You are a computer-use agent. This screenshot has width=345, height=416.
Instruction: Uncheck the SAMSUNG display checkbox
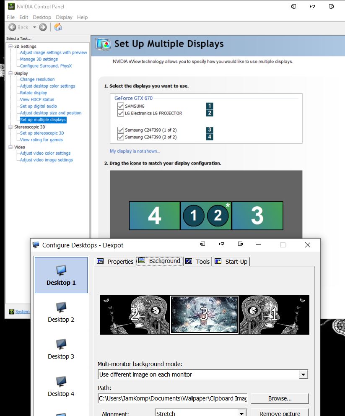(120, 106)
